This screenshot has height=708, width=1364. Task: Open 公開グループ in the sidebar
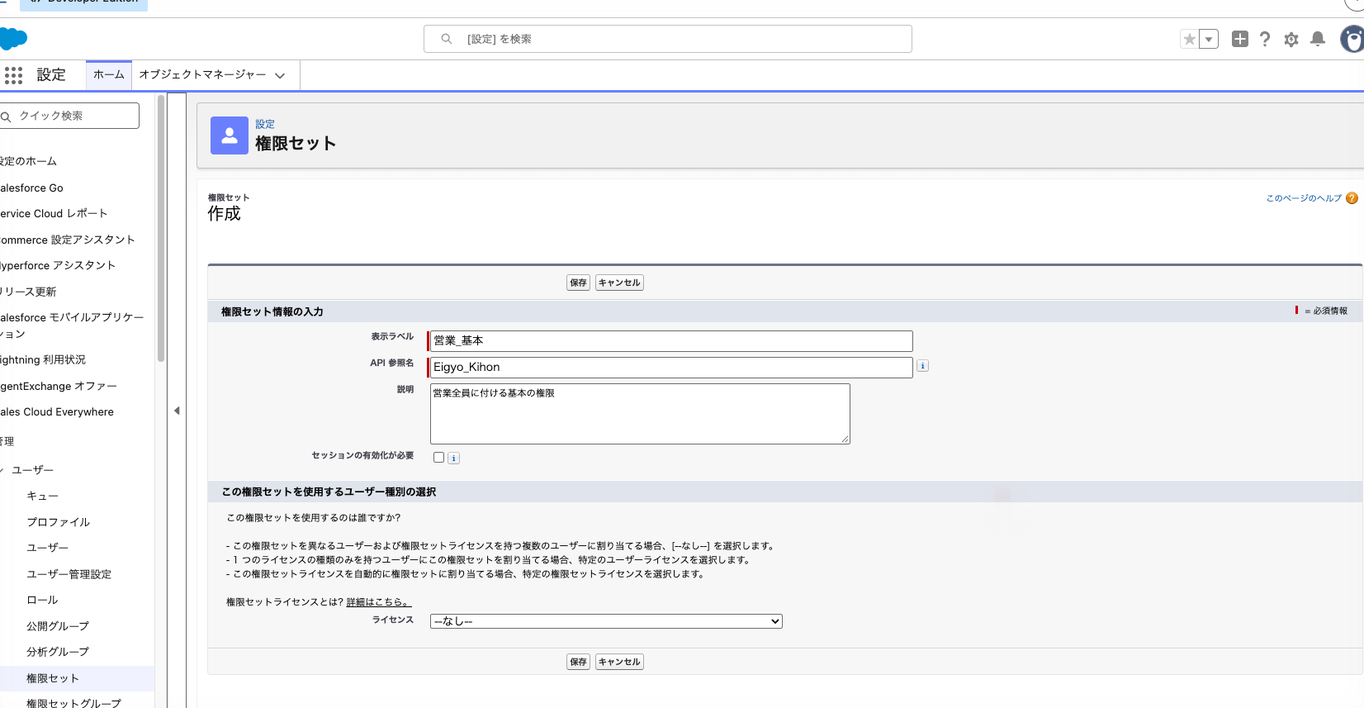click(58, 626)
